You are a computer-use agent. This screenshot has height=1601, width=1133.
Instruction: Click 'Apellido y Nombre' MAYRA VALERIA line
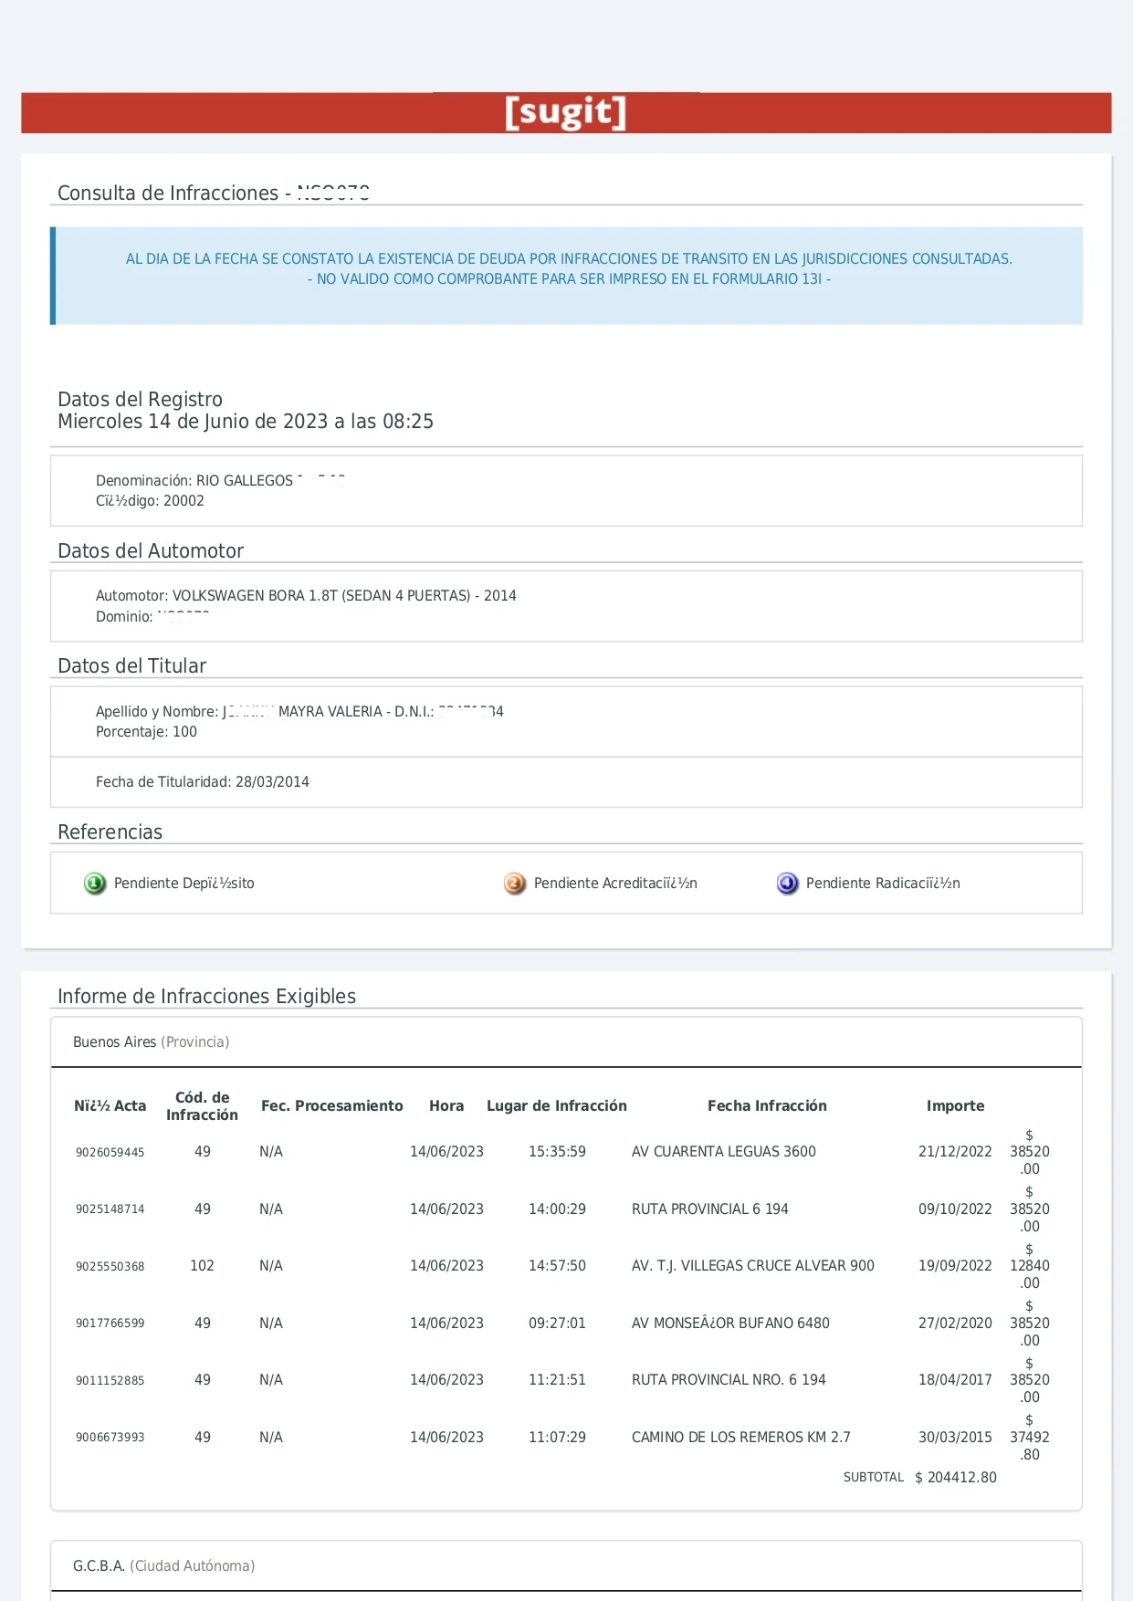click(299, 712)
